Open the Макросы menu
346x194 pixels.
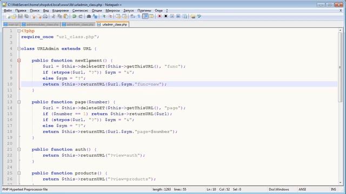(x=112, y=10)
